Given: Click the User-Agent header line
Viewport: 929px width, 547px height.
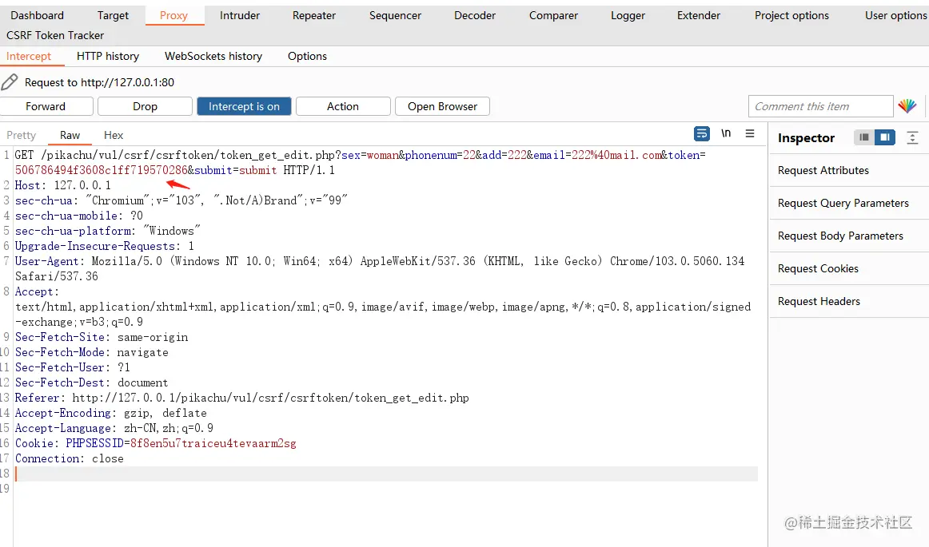Looking at the screenshot, I should pyautogui.click(x=379, y=269).
